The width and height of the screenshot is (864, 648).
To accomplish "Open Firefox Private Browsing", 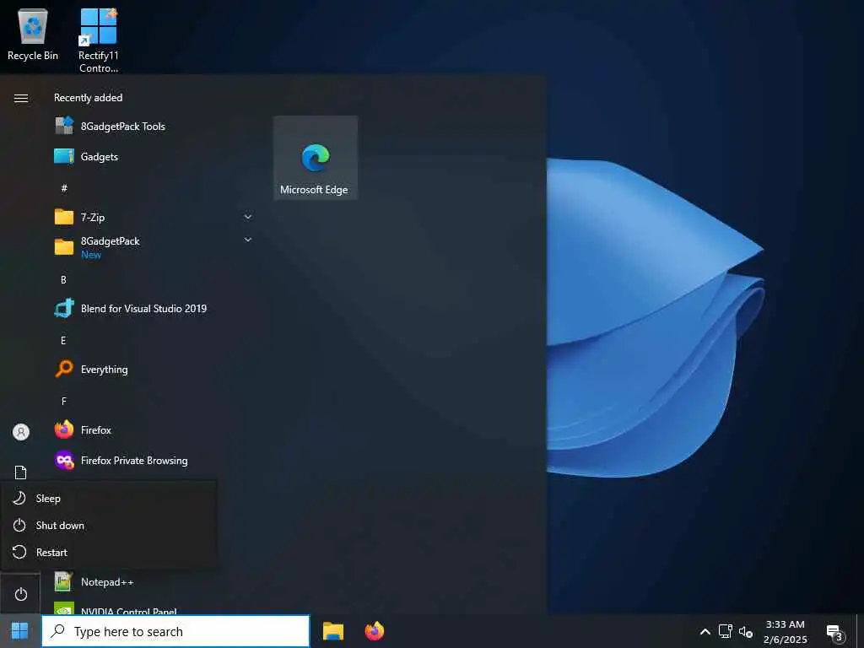I will (x=154, y=460).
